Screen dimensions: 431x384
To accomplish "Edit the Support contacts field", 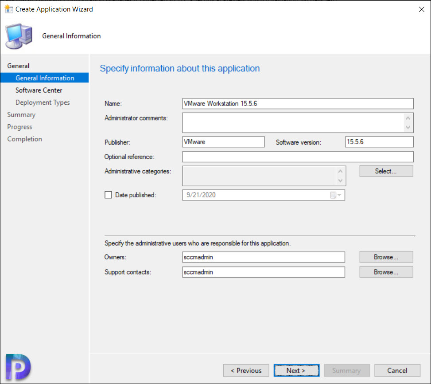I will (x=263, y=272).
